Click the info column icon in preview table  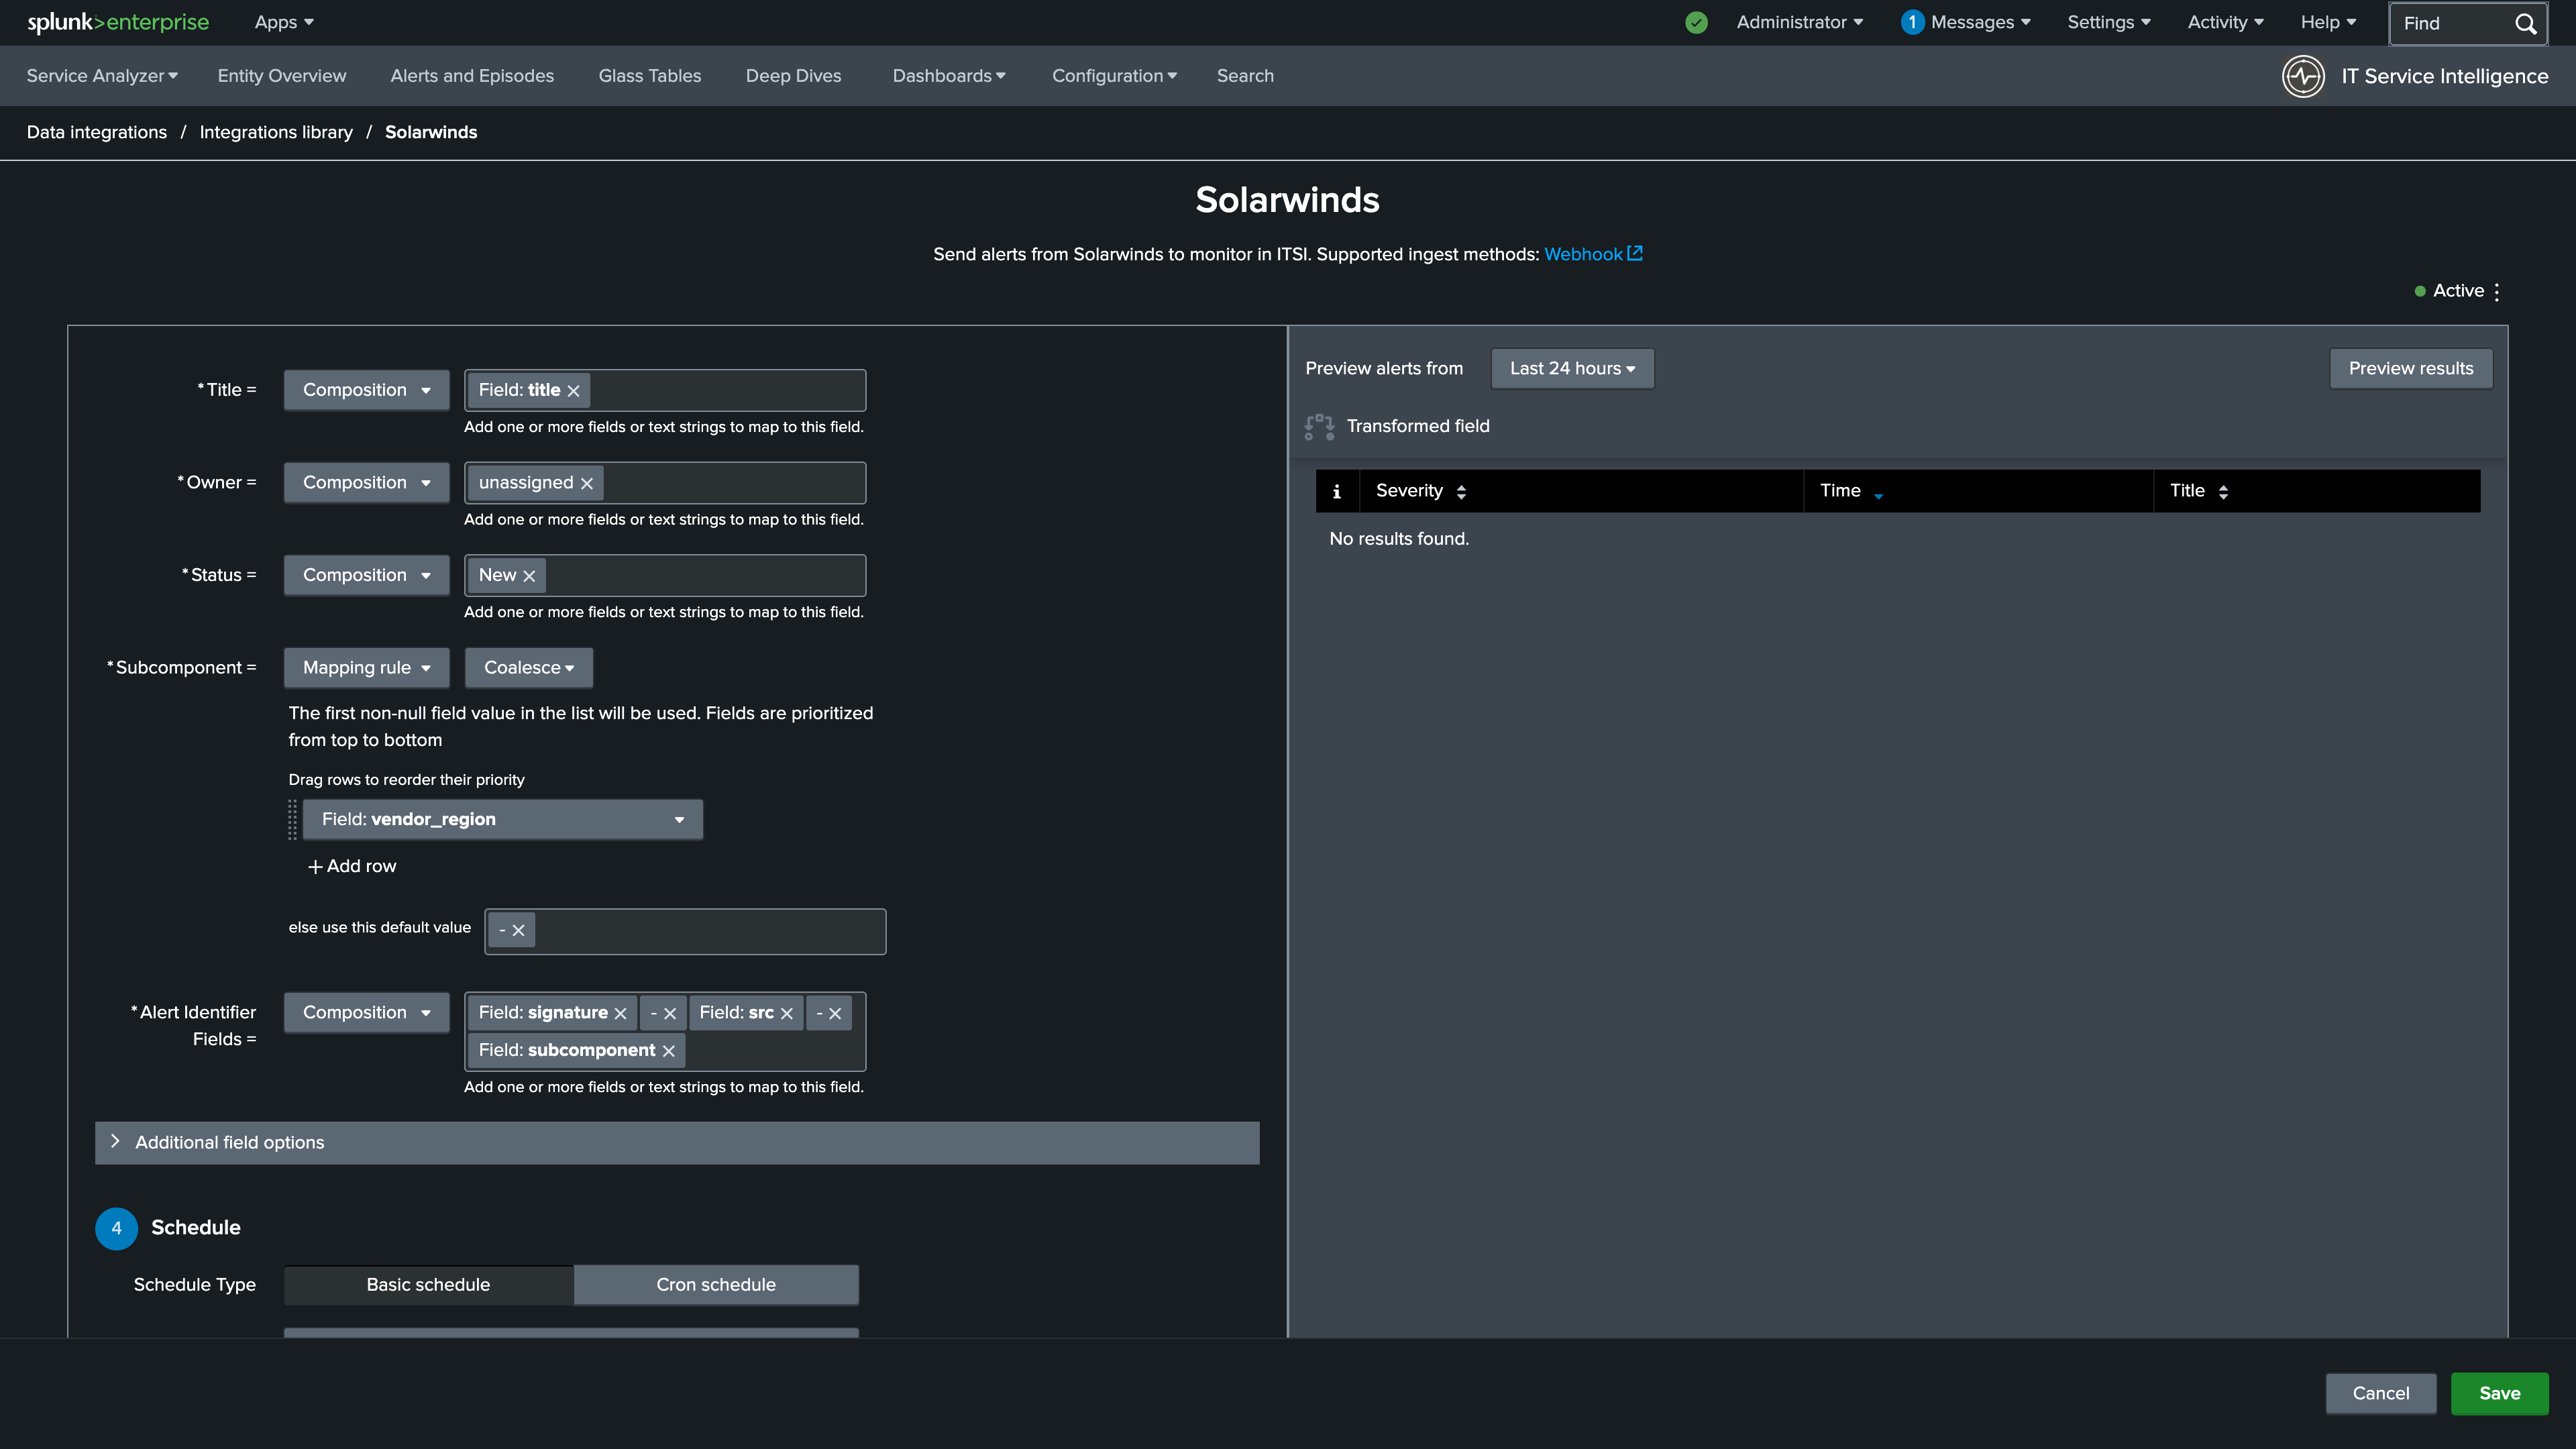1337,491
